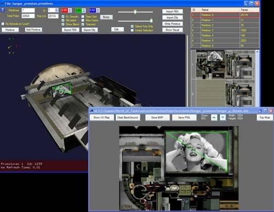Click the zoom down arrow icon
This screenshot has height=212, width=274.
coord(222,117)
